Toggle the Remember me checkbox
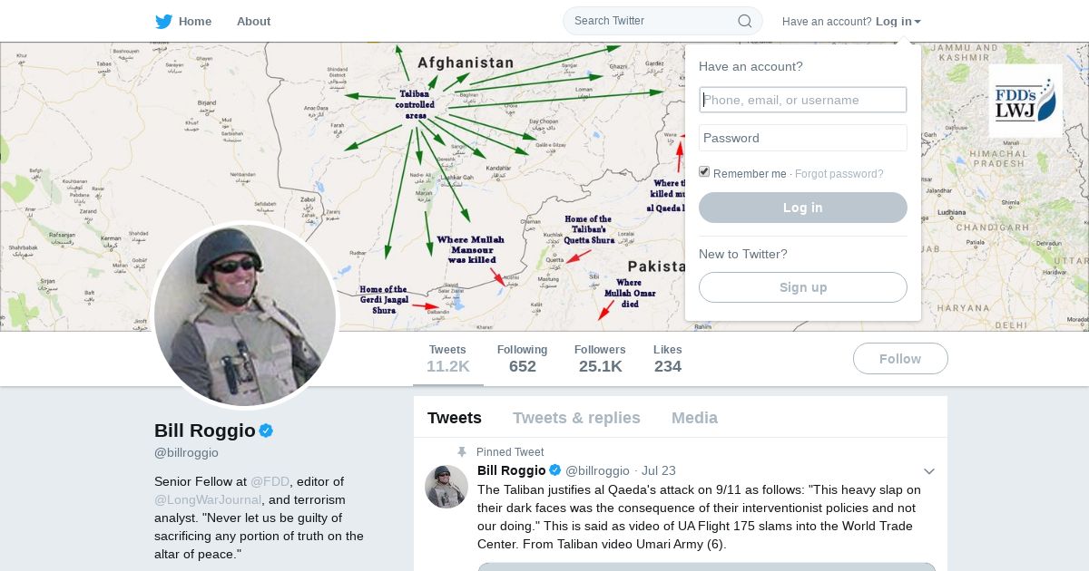The width and height of the screenshot is (1089, 571). pyautogui.click(x=704, y=172)
